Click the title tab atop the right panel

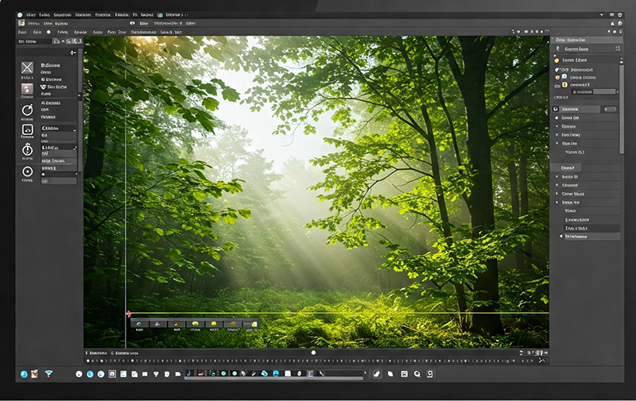[571, 39]
